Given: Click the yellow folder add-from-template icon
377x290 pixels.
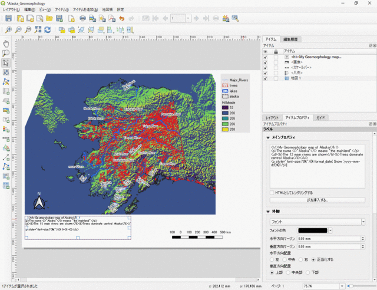Looking at the screenshot, I should [x=49, y=18].
